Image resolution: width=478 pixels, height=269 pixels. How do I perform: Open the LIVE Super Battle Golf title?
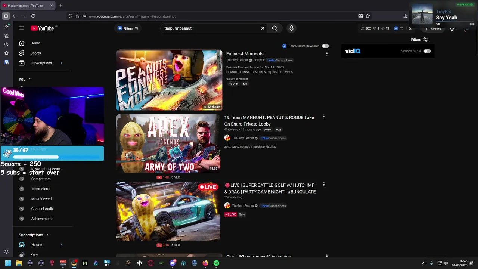(x=270, y=188)
